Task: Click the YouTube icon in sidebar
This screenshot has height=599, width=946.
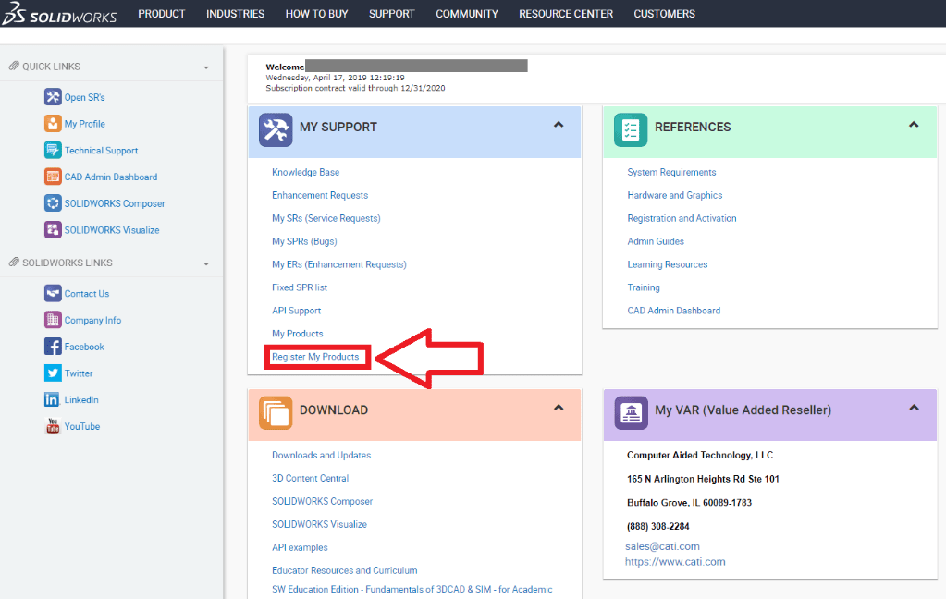Action: [53, 426]
